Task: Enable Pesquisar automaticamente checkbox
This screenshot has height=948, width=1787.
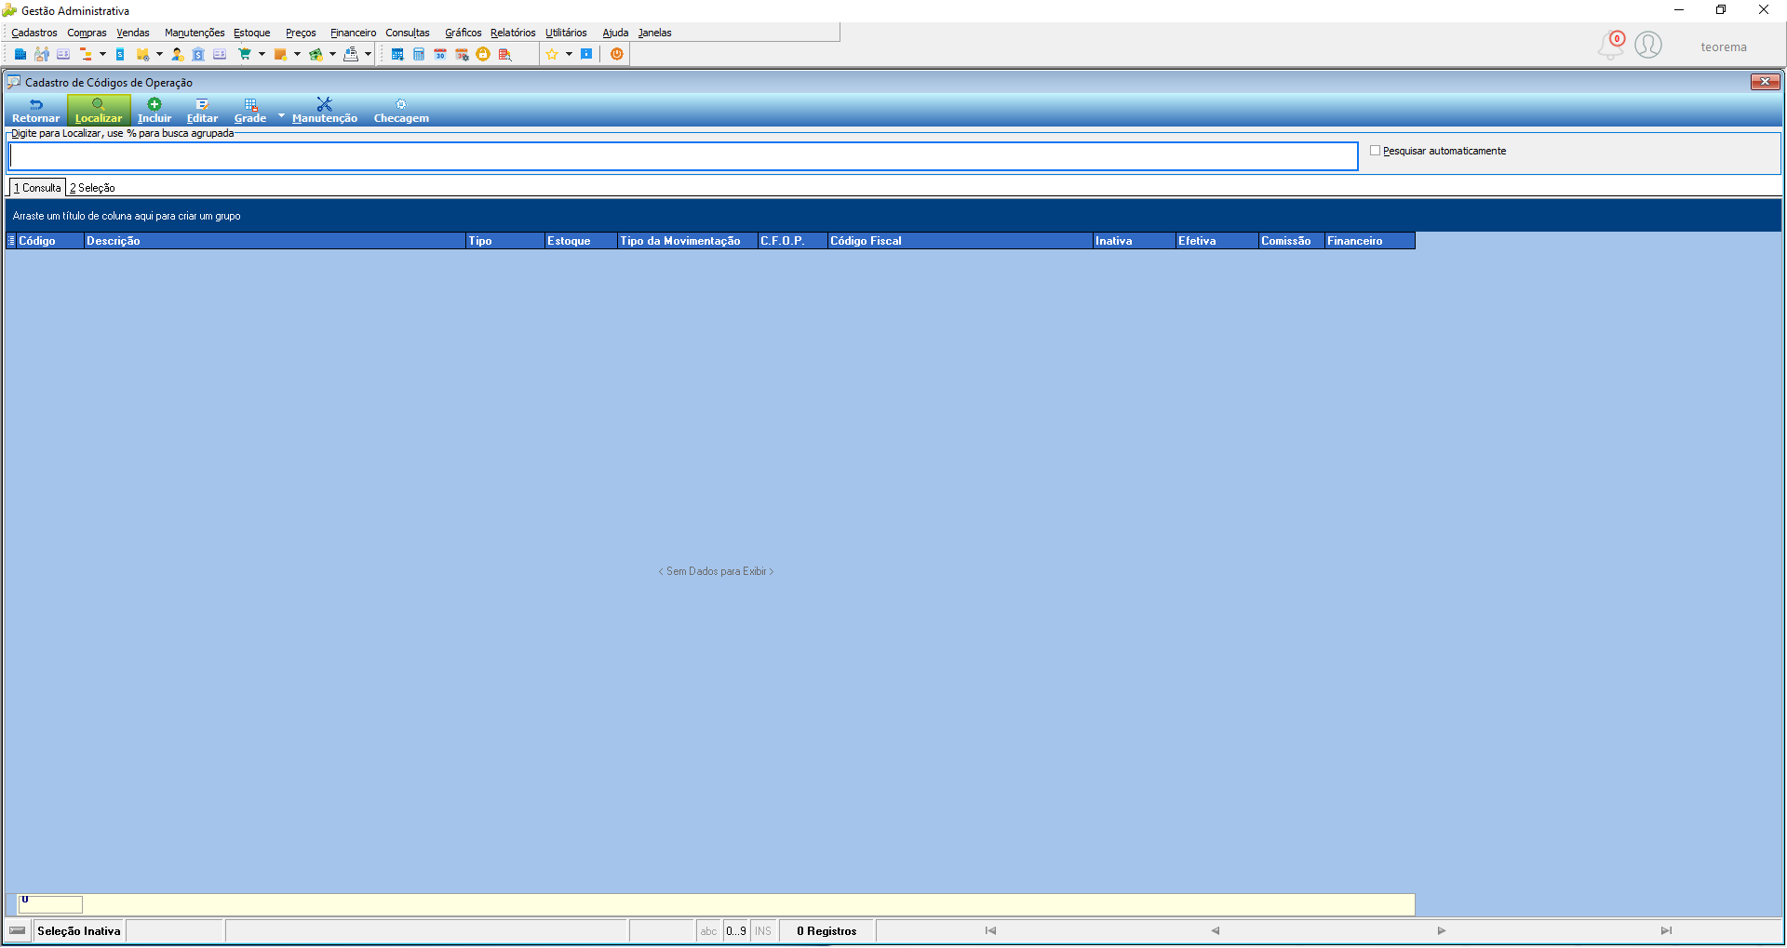Action: pos(1375,151)
